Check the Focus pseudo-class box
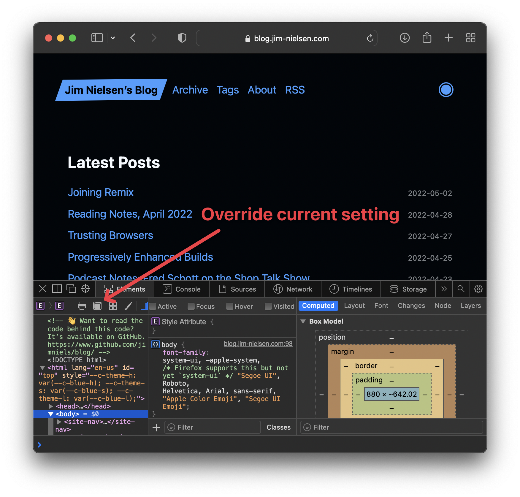The height and width of the screenshot is (497, 520). [x=191, y=306]
